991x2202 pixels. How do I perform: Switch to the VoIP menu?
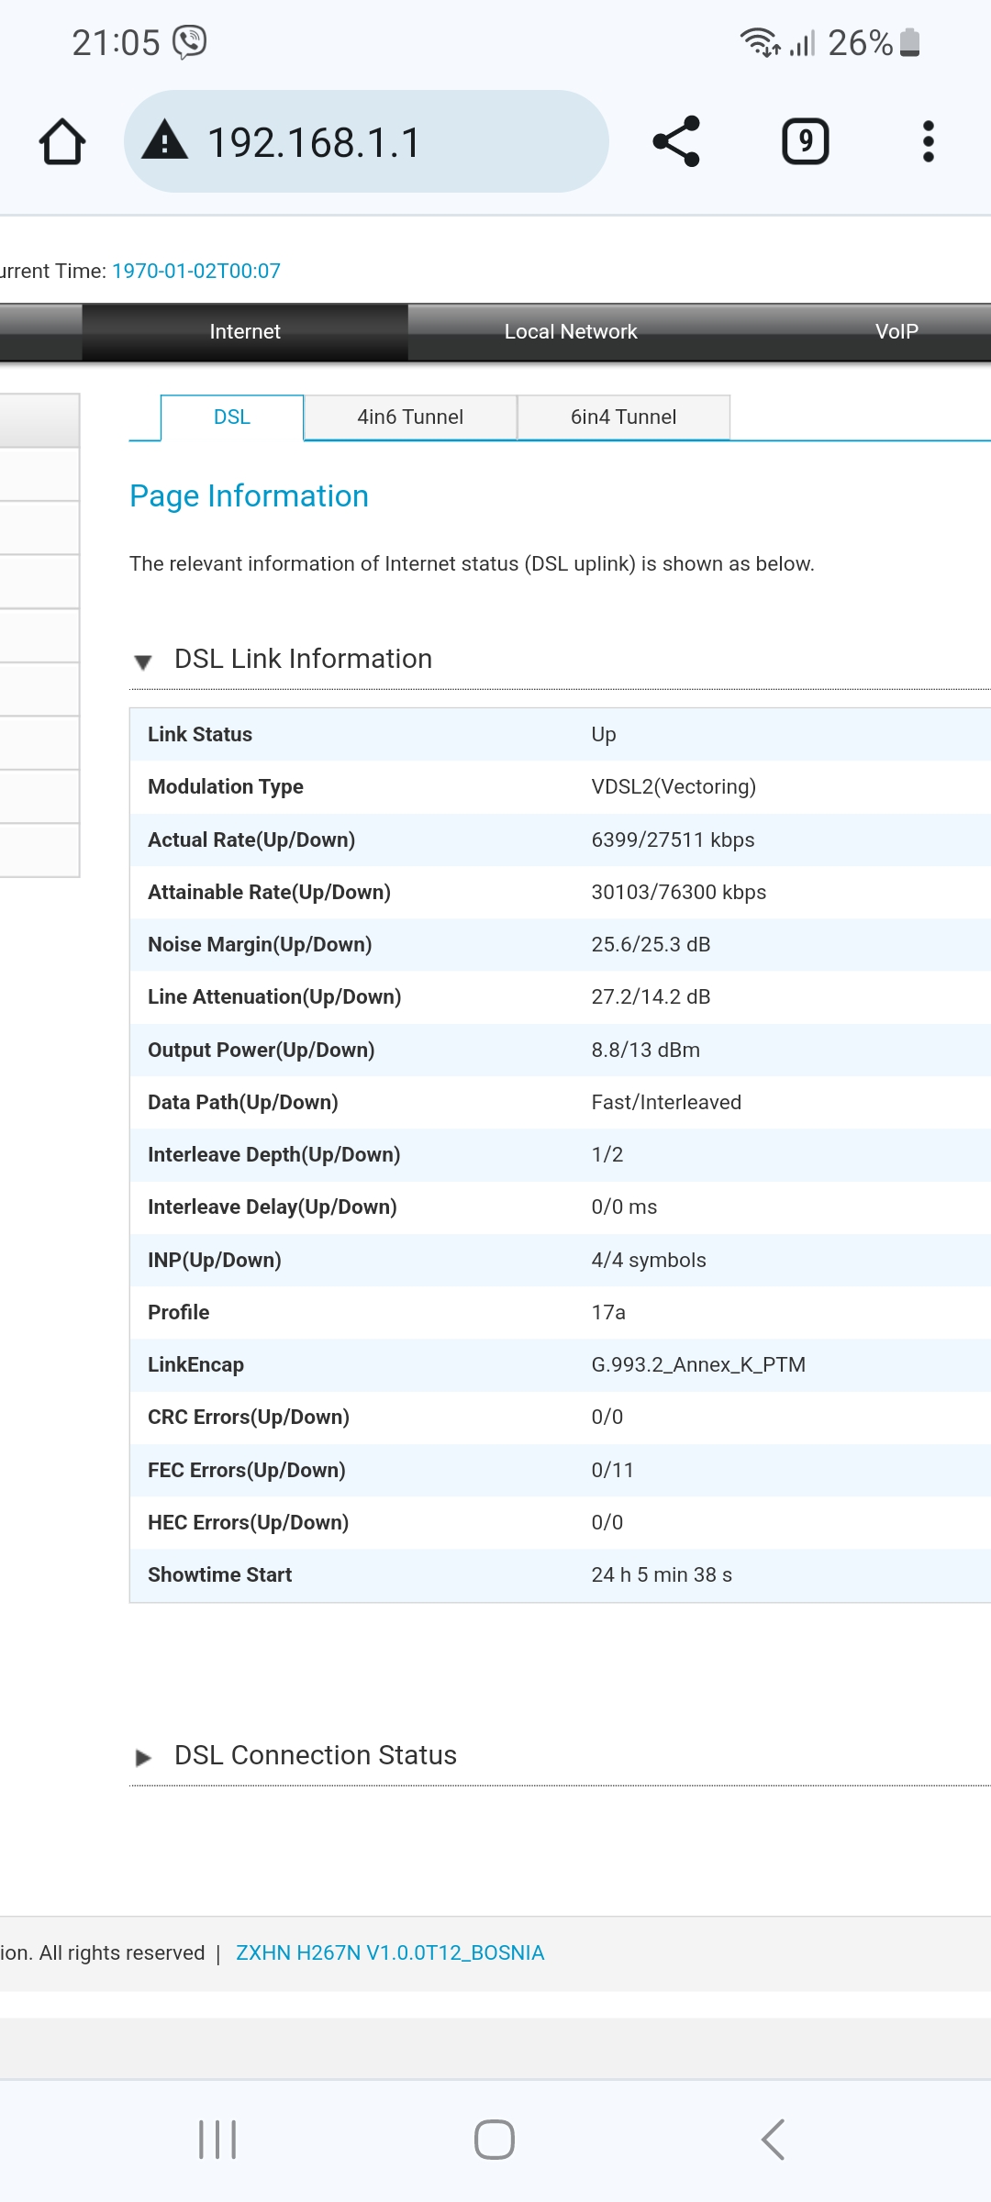[896, 331]
